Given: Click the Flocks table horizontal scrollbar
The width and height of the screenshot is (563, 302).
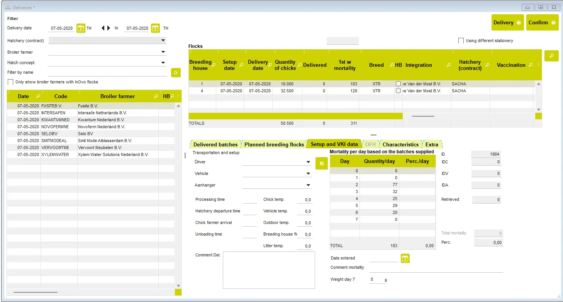Looking at the screenshot, I should click(x=423, y=116).
